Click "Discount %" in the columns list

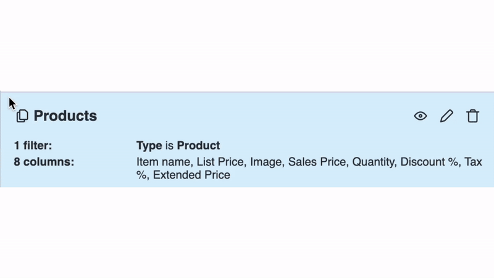point(429,162)
